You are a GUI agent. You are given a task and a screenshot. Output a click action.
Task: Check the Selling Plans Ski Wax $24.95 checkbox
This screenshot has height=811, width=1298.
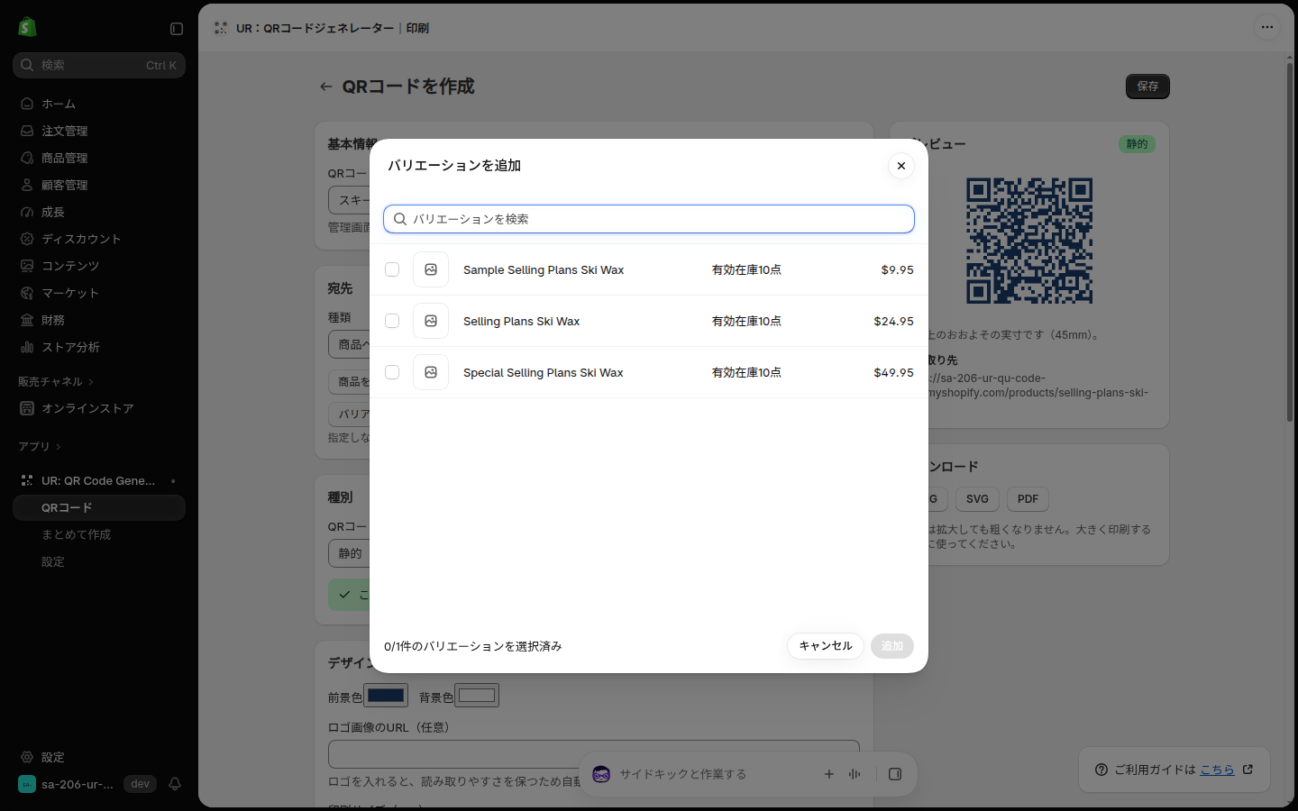(392, 321)
